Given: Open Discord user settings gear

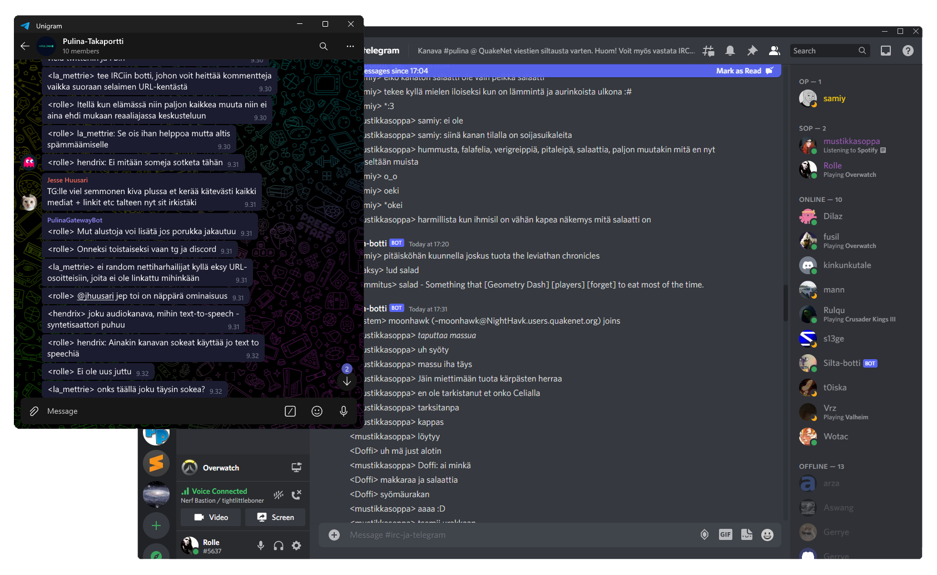Looking at the screenshot, I should pos(296,546).
